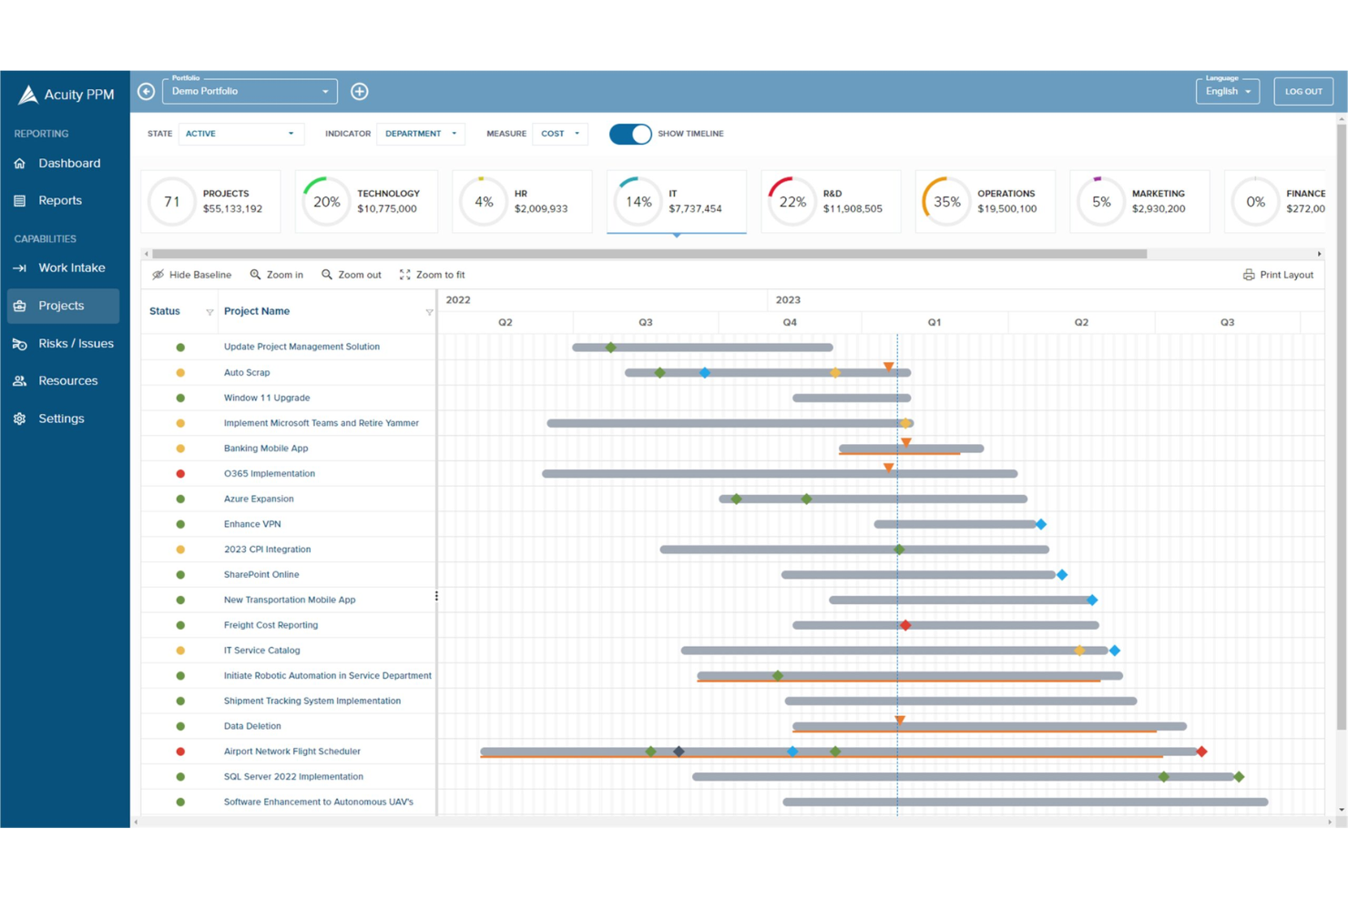
Task: Click the plus icon to add a portfolio
Action: point(359,91)
